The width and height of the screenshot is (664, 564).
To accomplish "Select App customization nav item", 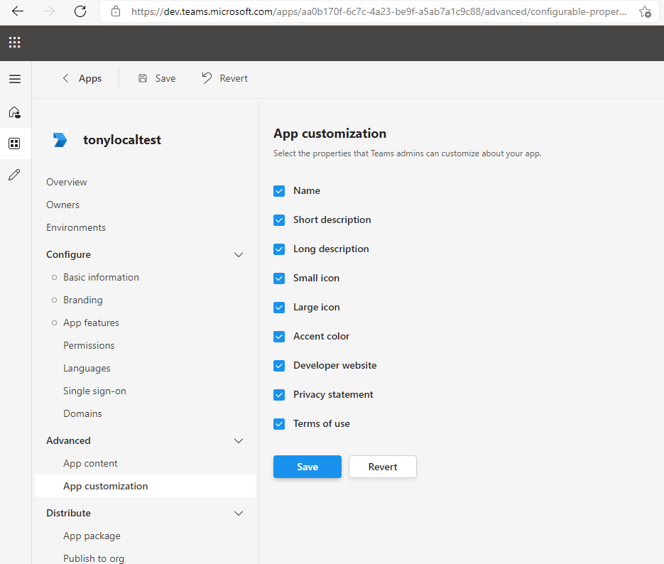I will 145,486.
